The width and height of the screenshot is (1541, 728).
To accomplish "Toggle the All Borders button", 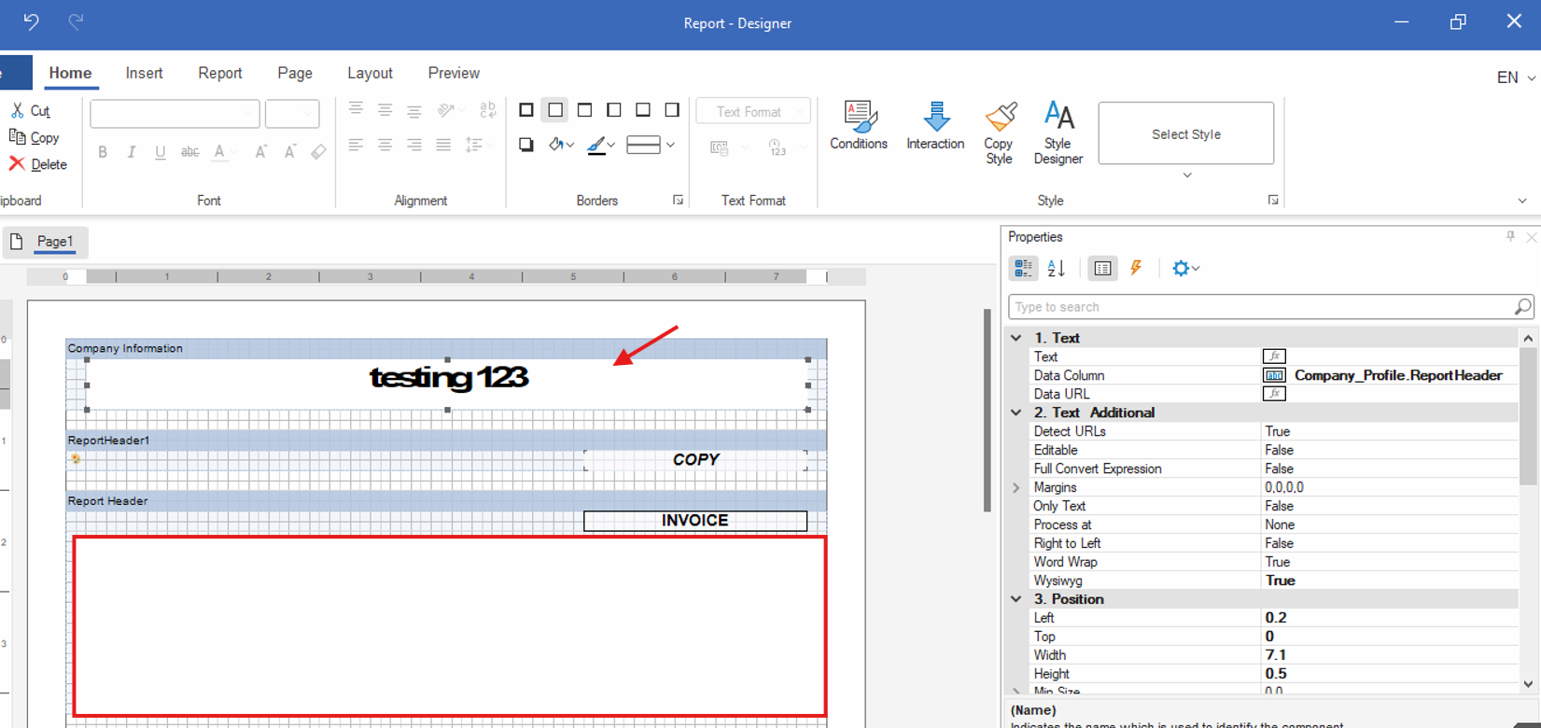I will [x=526, y=110].
